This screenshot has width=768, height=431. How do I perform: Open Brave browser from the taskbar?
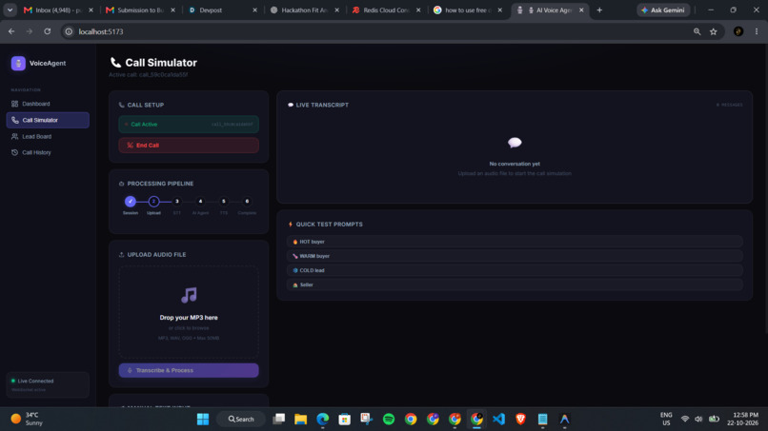(520, 419)
